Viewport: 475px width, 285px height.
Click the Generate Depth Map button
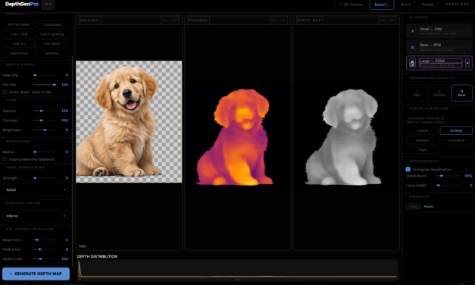click(x=36, y=274)
